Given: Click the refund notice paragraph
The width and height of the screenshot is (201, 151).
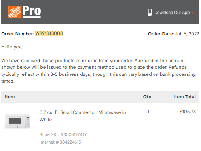Looking at the screenshot, I should (99, 71).
